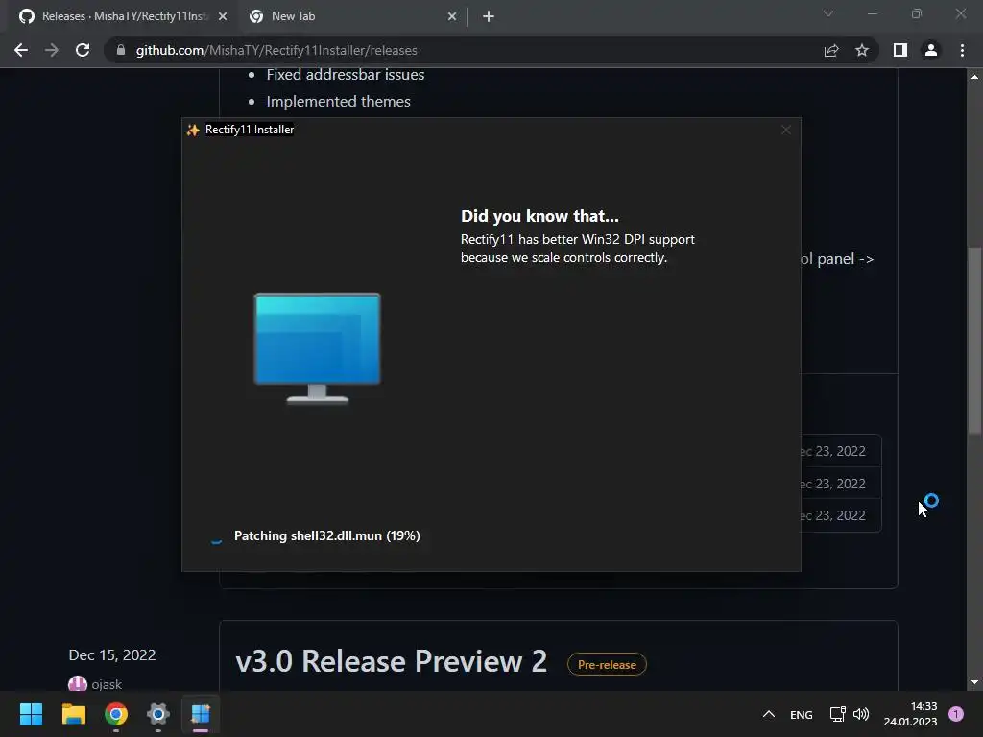Click the Rectify11 Win32 DPI support tip text

click(x=577, y=249)
